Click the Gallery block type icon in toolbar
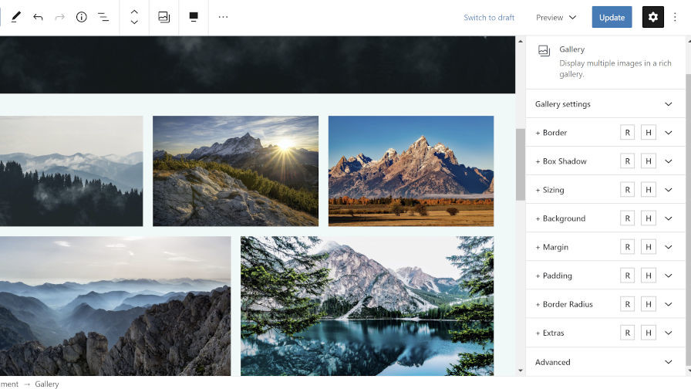Screen dimensions: 691x389 (x=163, y=17)
